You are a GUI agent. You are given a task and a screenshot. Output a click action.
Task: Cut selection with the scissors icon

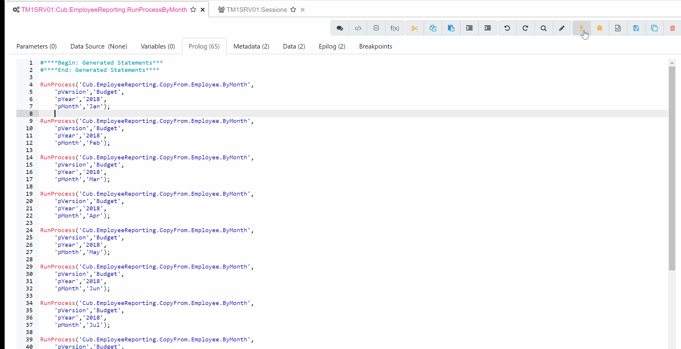click(x=414, y=28)
